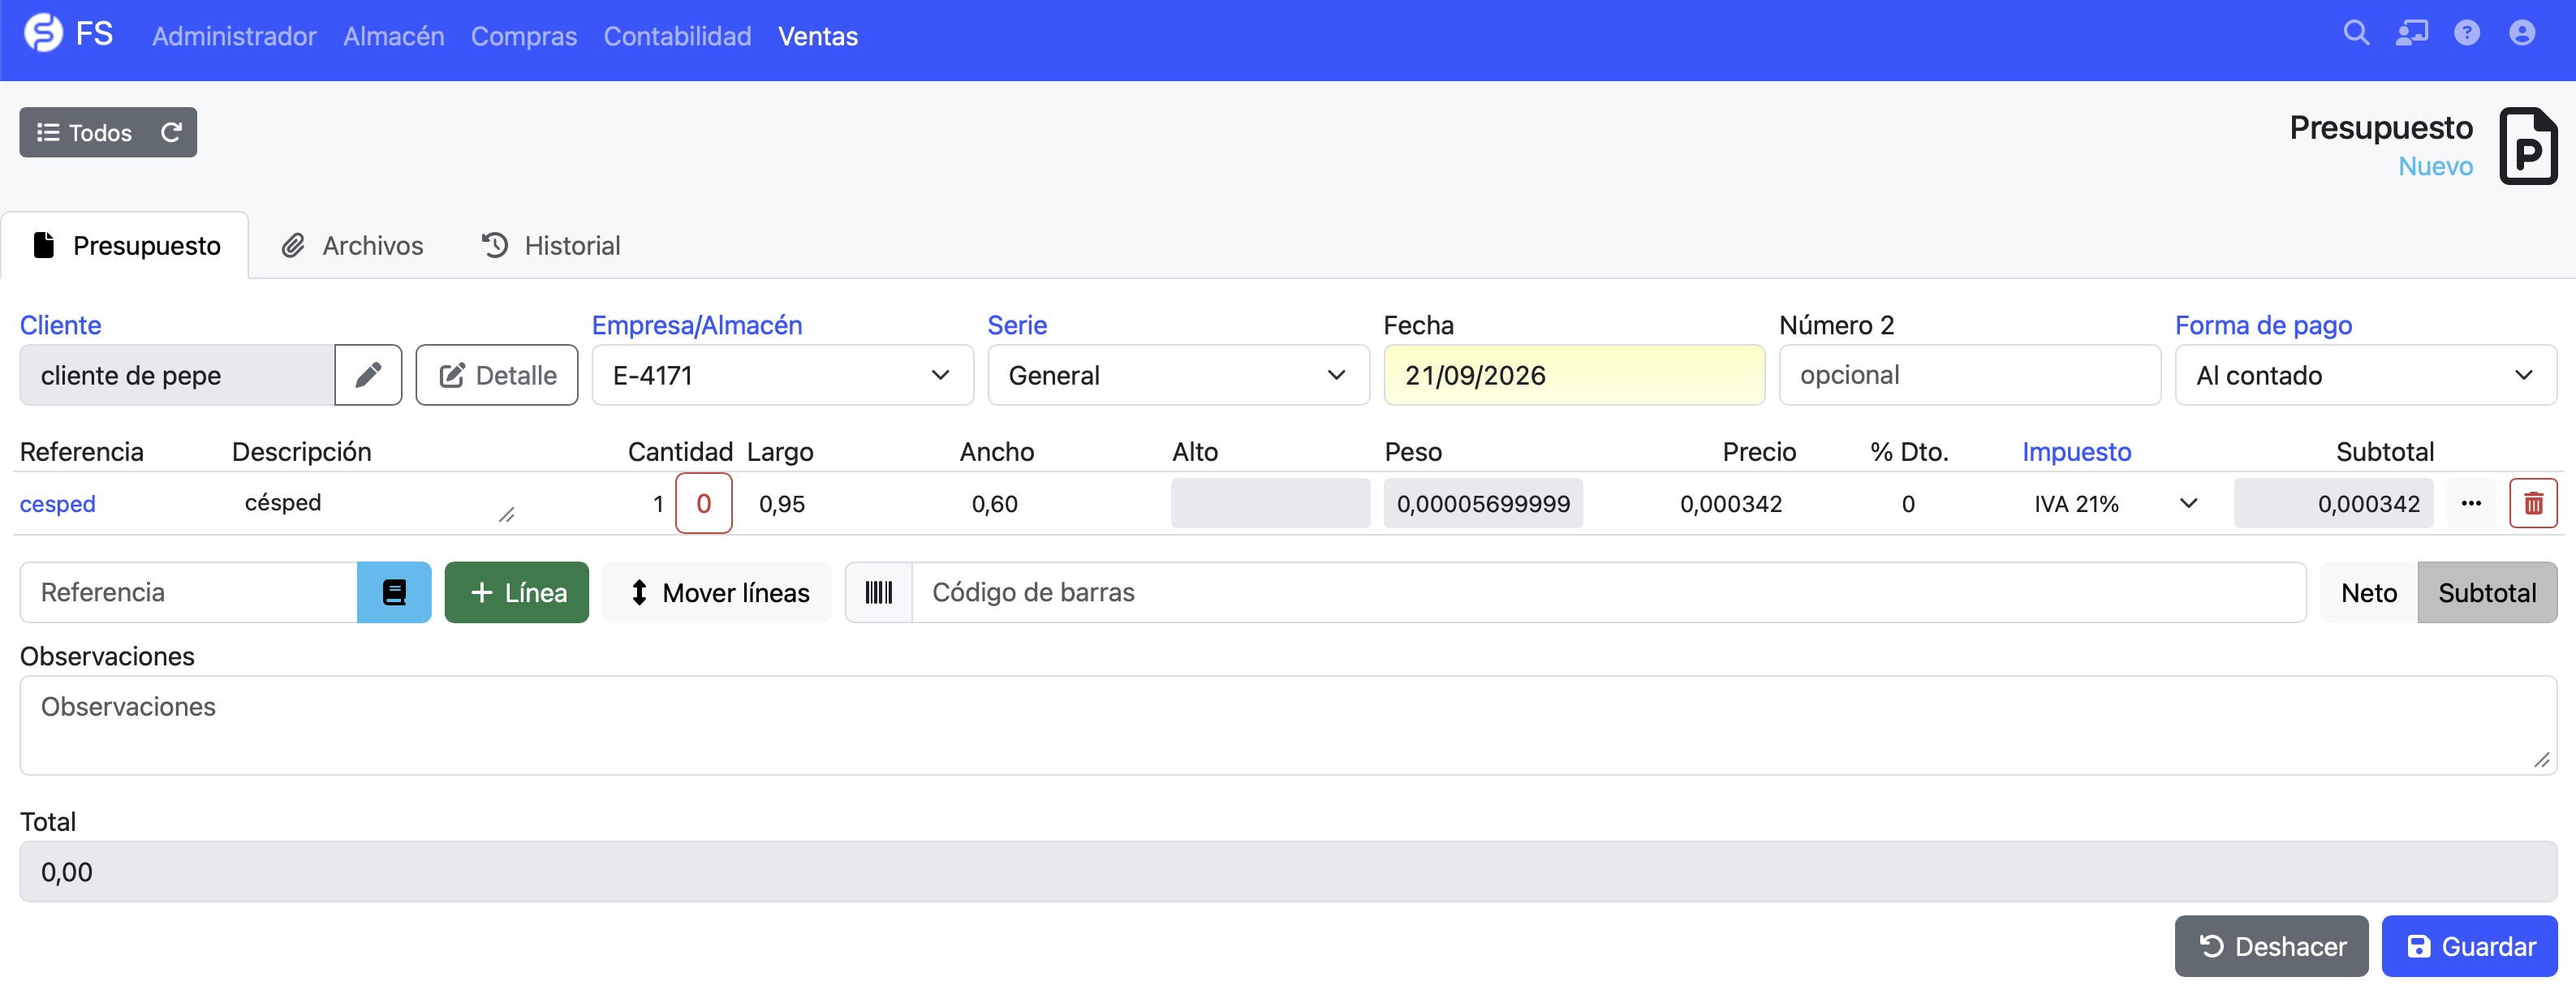
Task: Click the Total field 0,00
Action: [x=1288, y=871]
